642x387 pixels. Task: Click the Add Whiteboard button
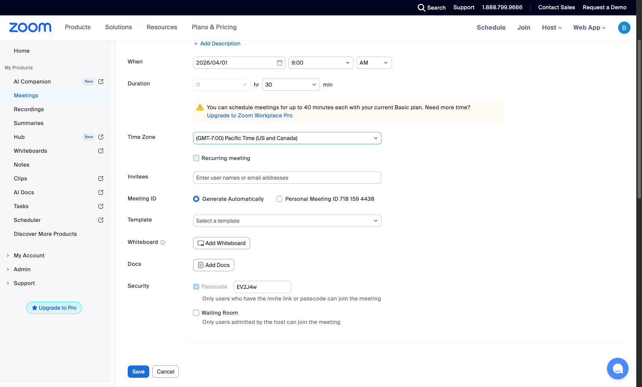pyautogui.click(x=222, y=243)
